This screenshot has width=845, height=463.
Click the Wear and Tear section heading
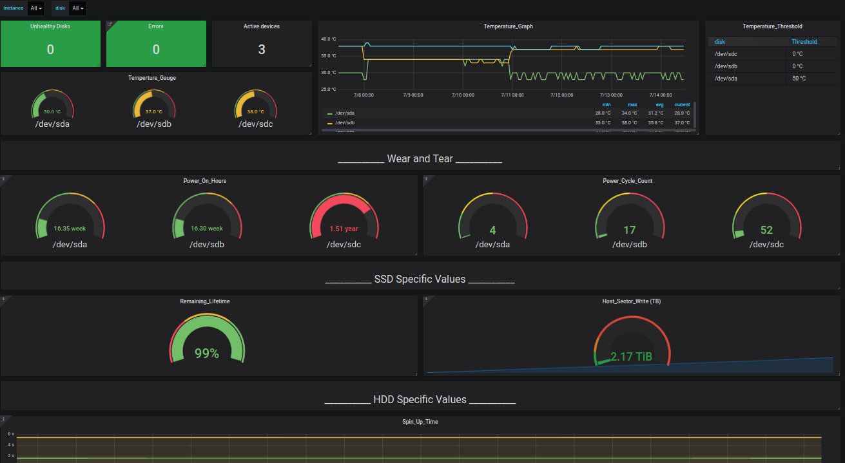point(420,158)
